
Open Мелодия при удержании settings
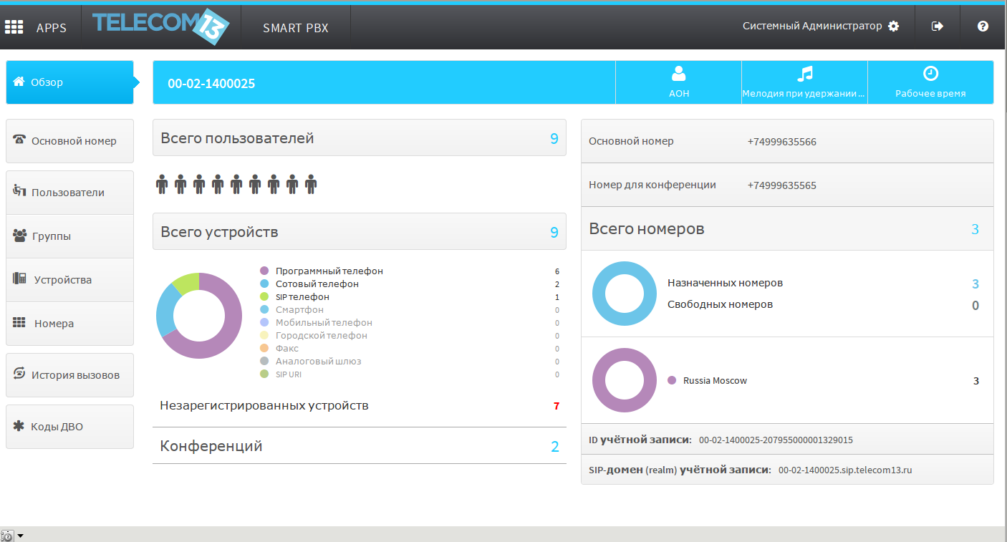coord(804,82)
